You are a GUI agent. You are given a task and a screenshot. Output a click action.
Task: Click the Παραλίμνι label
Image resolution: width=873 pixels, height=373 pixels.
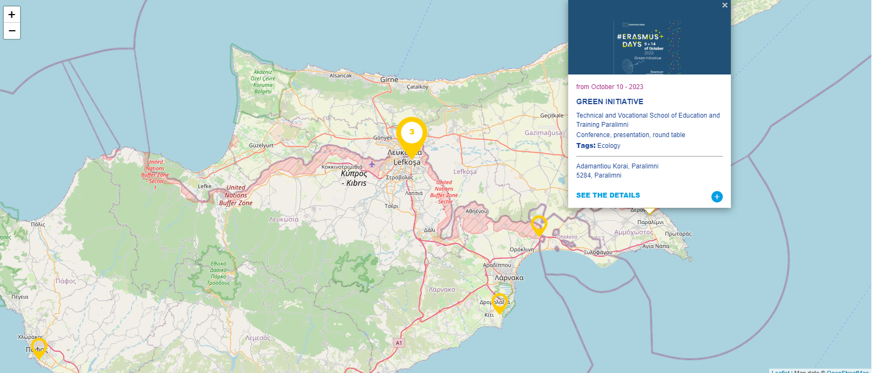tap(650, 222)
